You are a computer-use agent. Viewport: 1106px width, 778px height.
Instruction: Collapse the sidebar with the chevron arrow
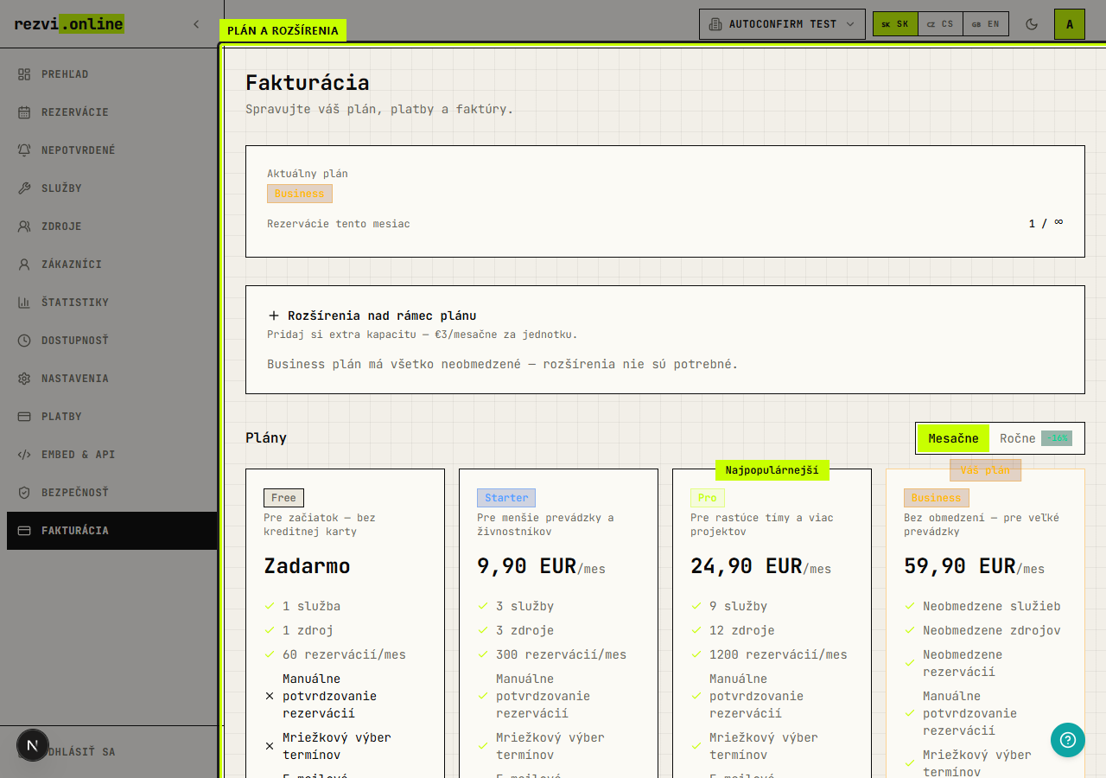click(x=196, y=24)
